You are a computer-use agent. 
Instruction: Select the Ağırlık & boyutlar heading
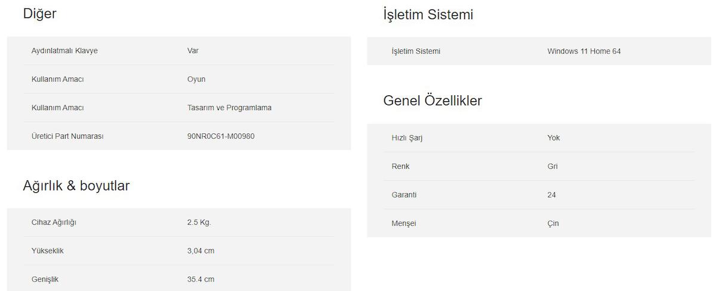click(76, 186)
